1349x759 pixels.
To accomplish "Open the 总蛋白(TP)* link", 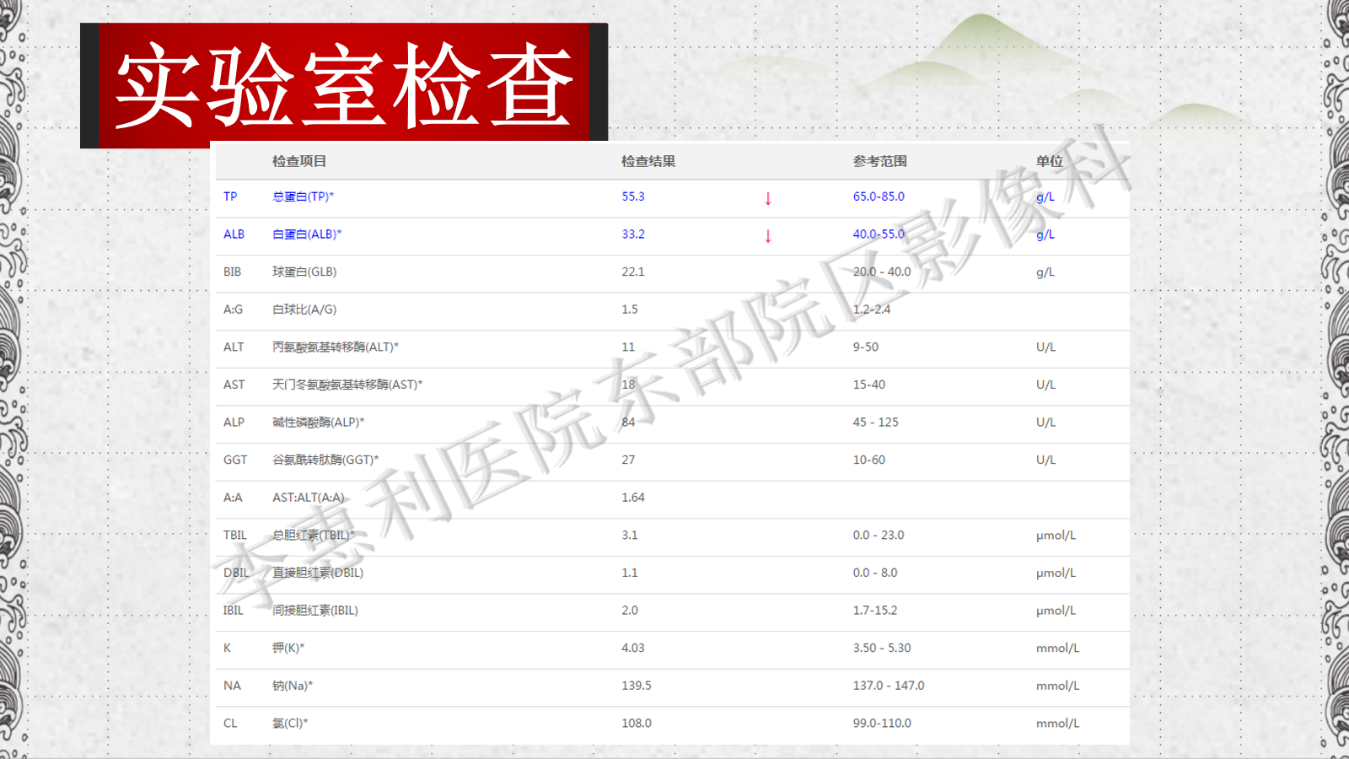I will point(303,196).
